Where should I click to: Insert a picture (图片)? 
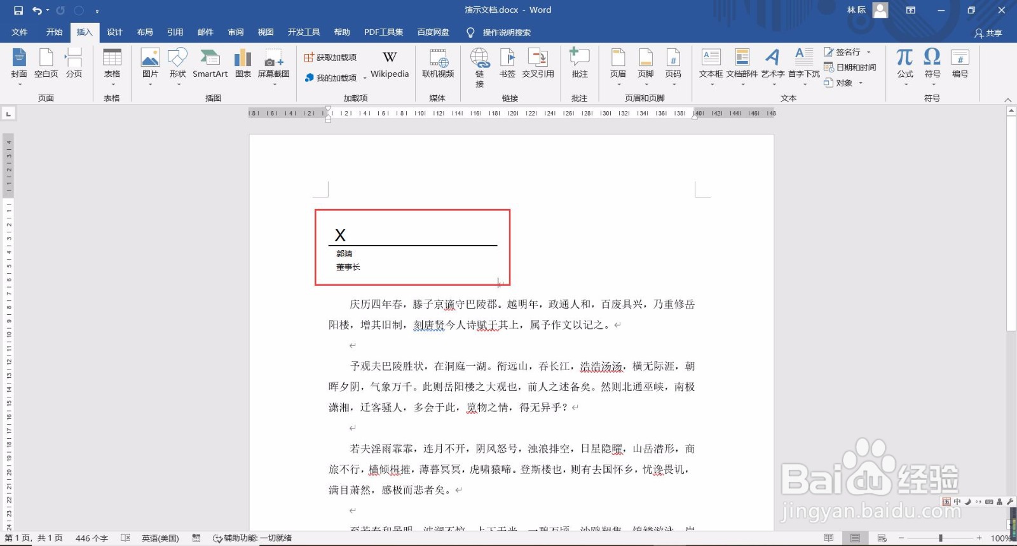point(150,67)
